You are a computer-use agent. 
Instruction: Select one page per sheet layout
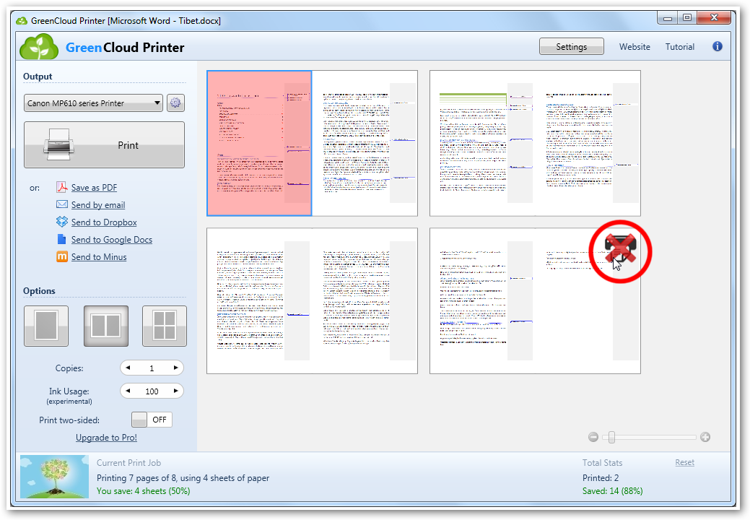pyautogui.click(x=46, y=326)
